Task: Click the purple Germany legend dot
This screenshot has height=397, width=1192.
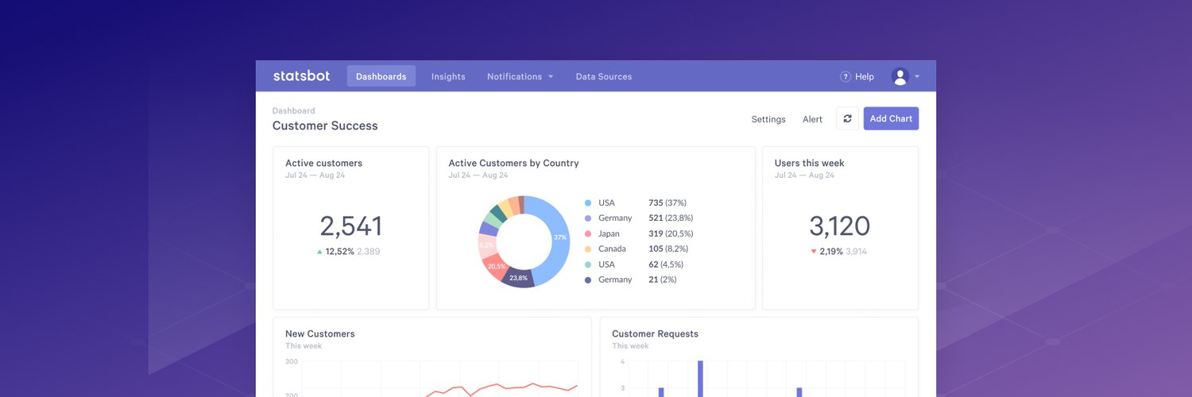Action: pyautogui.click(x=587, y=218)
